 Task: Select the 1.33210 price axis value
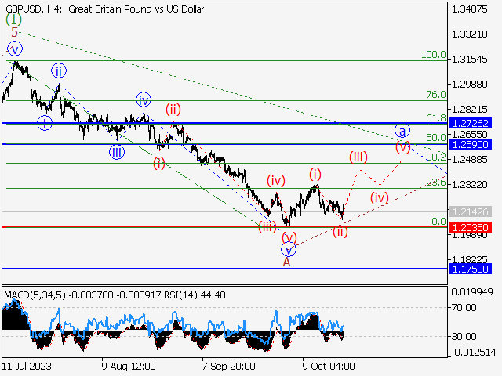[469, 34]
